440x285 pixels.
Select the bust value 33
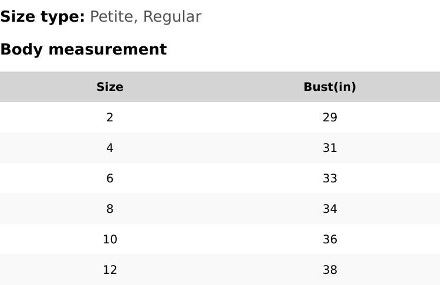(330, 179)
